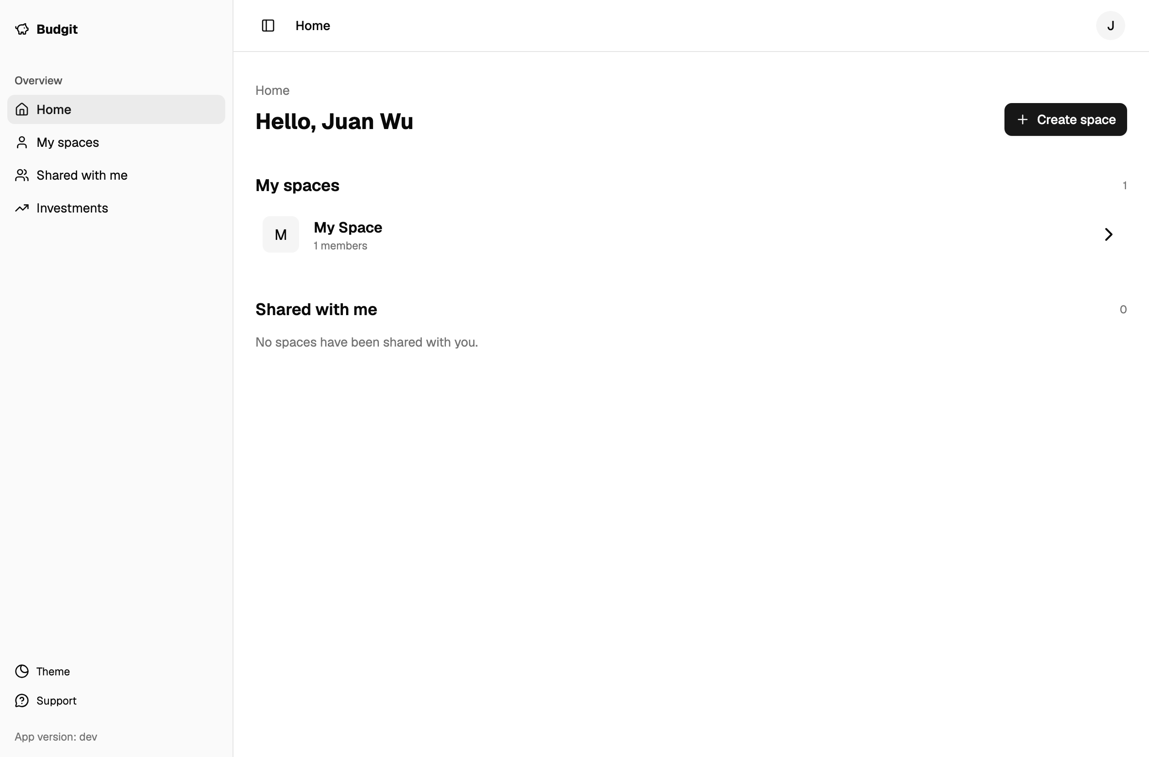The width and height of the screenshot is (1149, 757).
Task: Open Investments in sidebar
Action: (x=116, y=208)
